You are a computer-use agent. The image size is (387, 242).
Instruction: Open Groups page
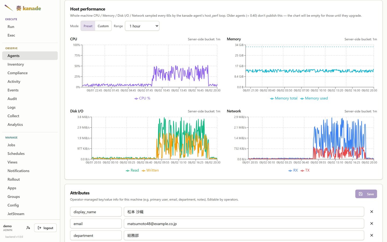30,197
